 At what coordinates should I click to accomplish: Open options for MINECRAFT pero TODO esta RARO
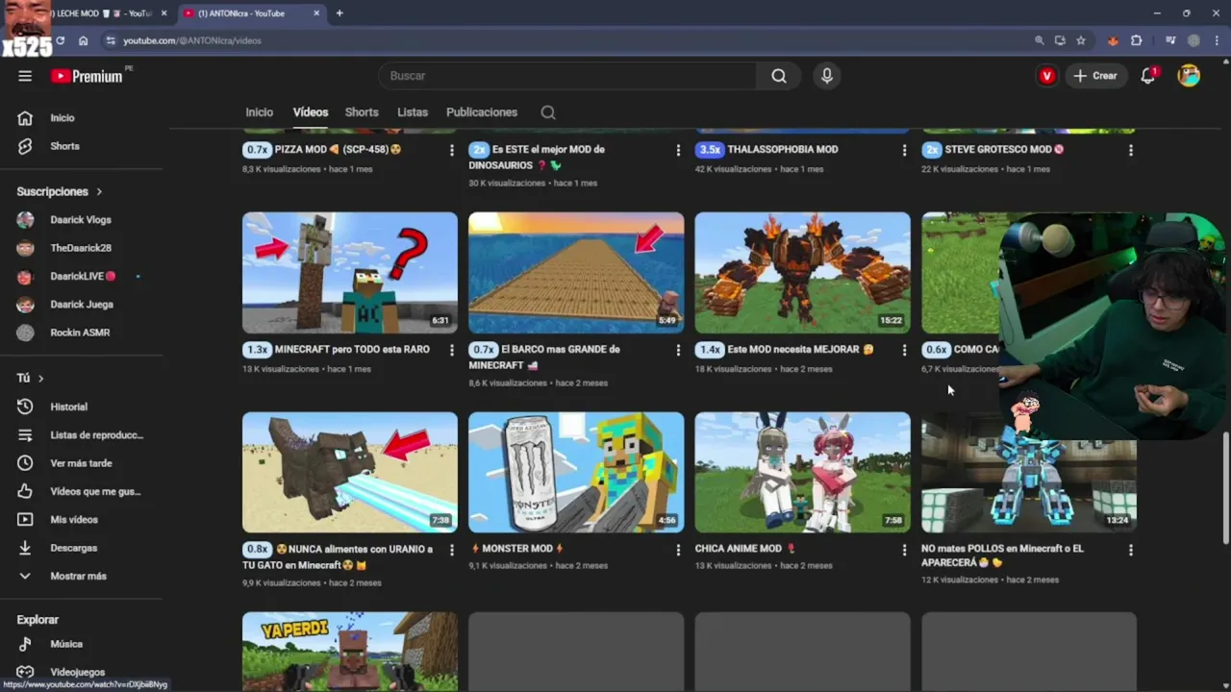(x=451, y=350)
